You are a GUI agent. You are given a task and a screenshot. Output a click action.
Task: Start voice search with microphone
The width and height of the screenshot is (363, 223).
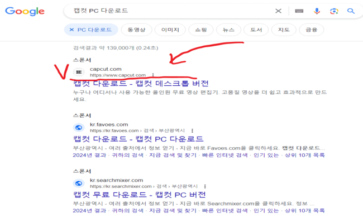pos(317,11)
